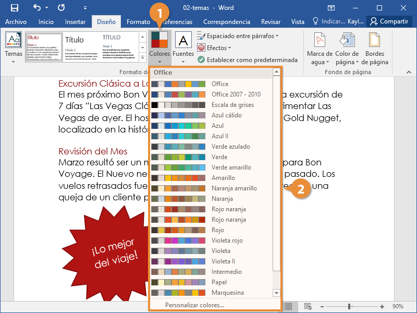Select the Violeta II palette

(x=212, y=261)
